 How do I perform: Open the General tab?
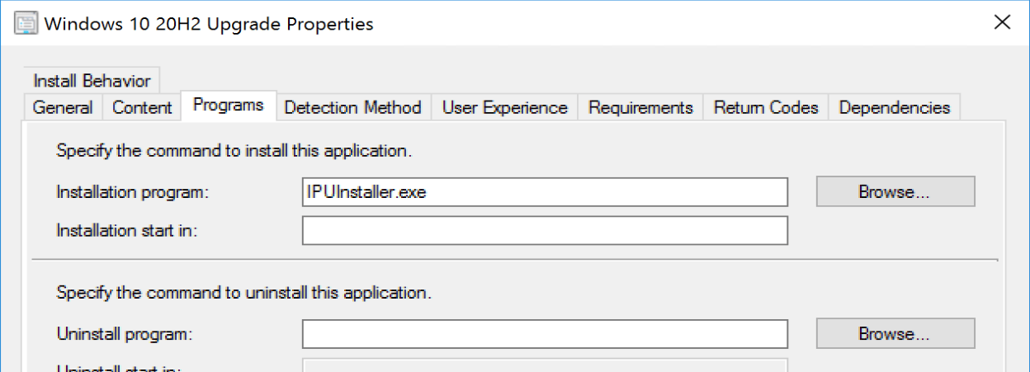[x=63, y=107]
